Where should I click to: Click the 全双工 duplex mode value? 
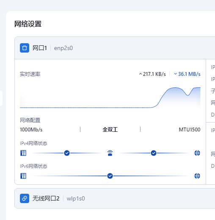(x=110, y=130)
